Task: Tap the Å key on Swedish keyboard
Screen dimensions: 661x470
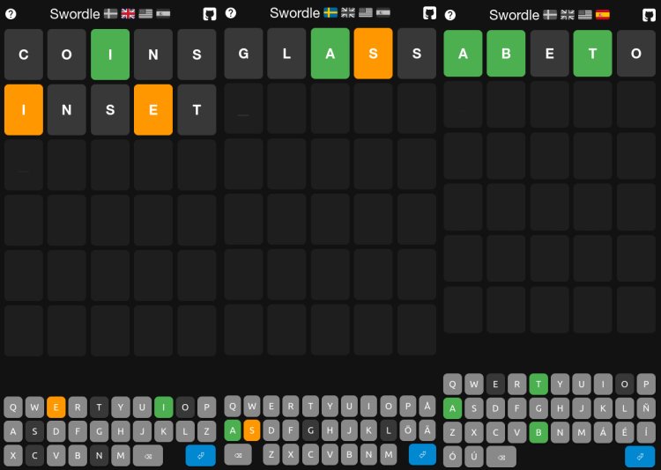Action: [x=427, y=406]
